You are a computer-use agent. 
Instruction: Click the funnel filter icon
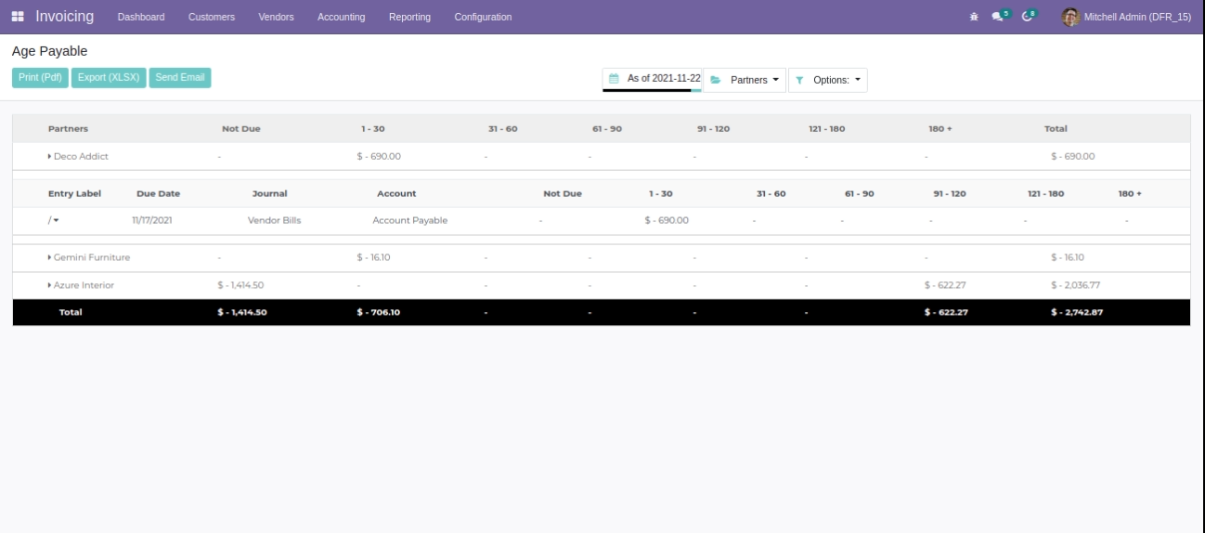coord(799,80)
